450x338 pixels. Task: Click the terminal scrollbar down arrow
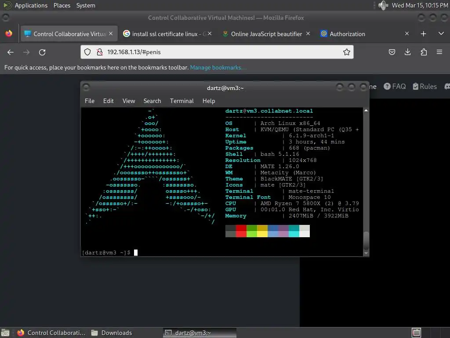click(x=366, y=253)
